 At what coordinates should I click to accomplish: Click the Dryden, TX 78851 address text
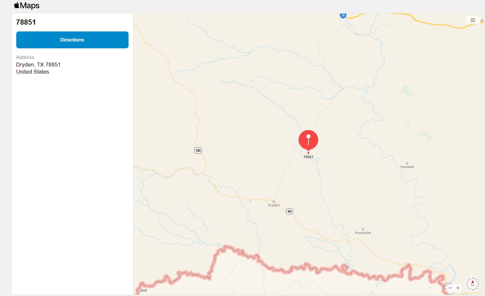(x=38, y=65)
